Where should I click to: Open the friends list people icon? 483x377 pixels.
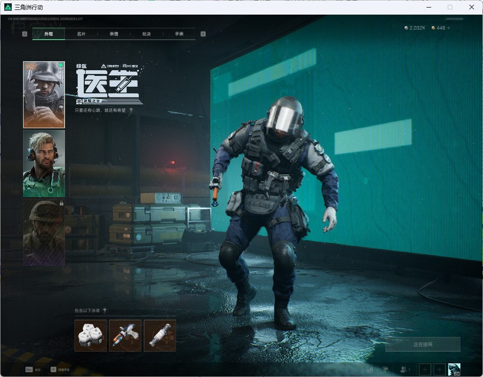(404, 369)
